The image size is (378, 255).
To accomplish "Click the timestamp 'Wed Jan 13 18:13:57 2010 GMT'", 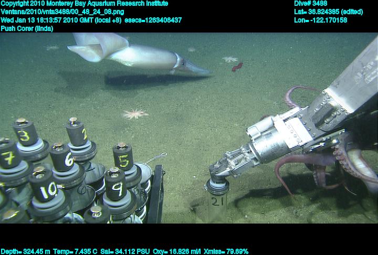I will 47,20.
